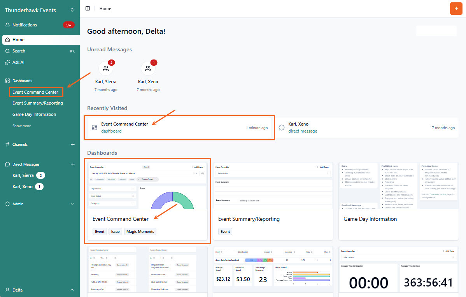Expand the Admin section chevron
The height and width of the screenshot is (297, 466).
[x=72, y=204]
